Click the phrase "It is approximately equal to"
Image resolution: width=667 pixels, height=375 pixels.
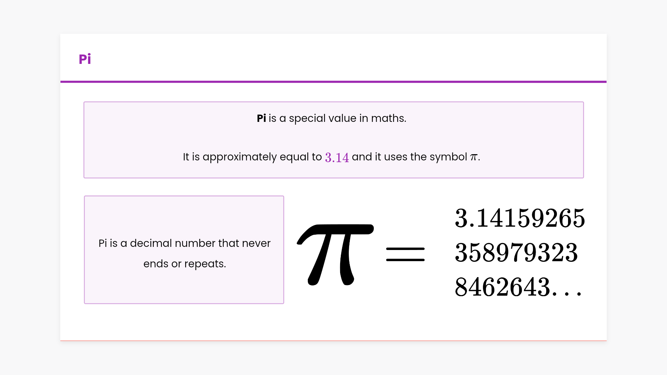pyautogui.click(x=252, y=157)
